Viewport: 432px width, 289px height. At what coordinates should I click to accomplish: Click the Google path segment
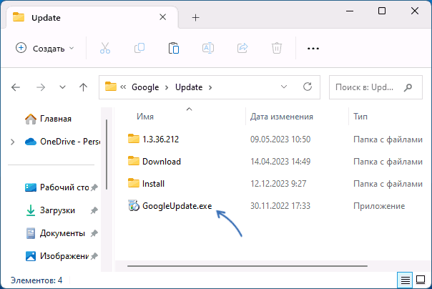(x=145, y=87)
